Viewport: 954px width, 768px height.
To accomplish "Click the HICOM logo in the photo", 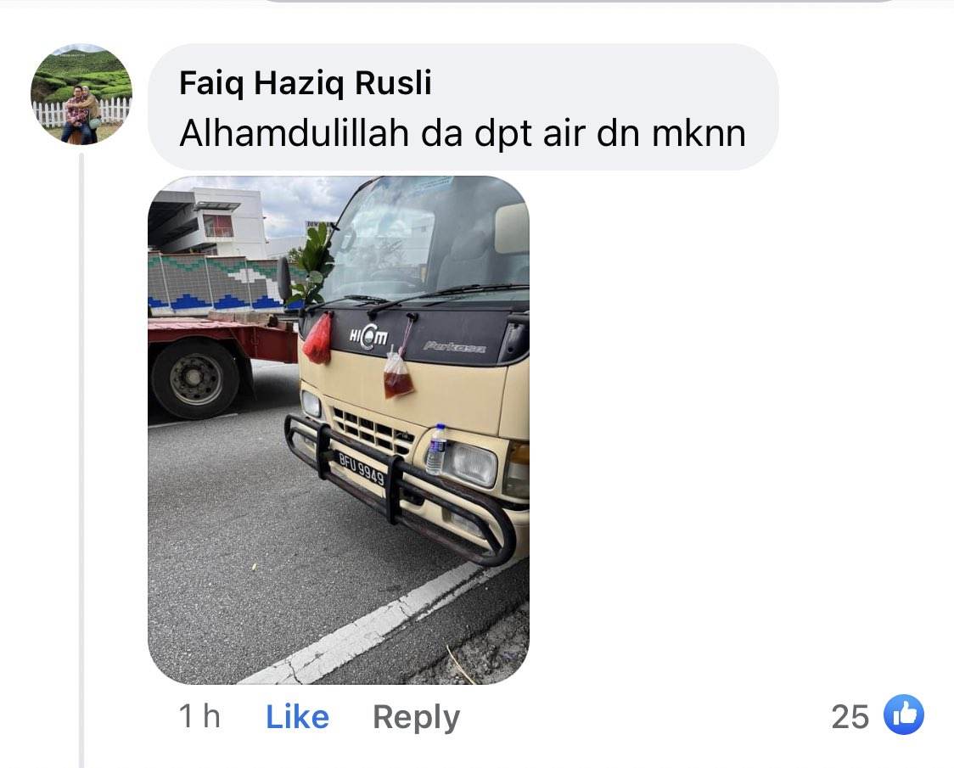I will (368, 338).
